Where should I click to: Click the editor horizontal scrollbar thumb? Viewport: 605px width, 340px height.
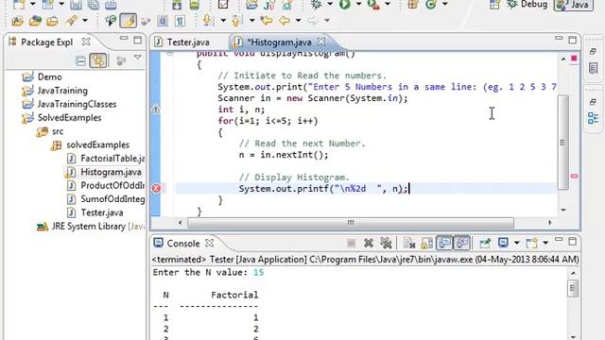(351, 223)
